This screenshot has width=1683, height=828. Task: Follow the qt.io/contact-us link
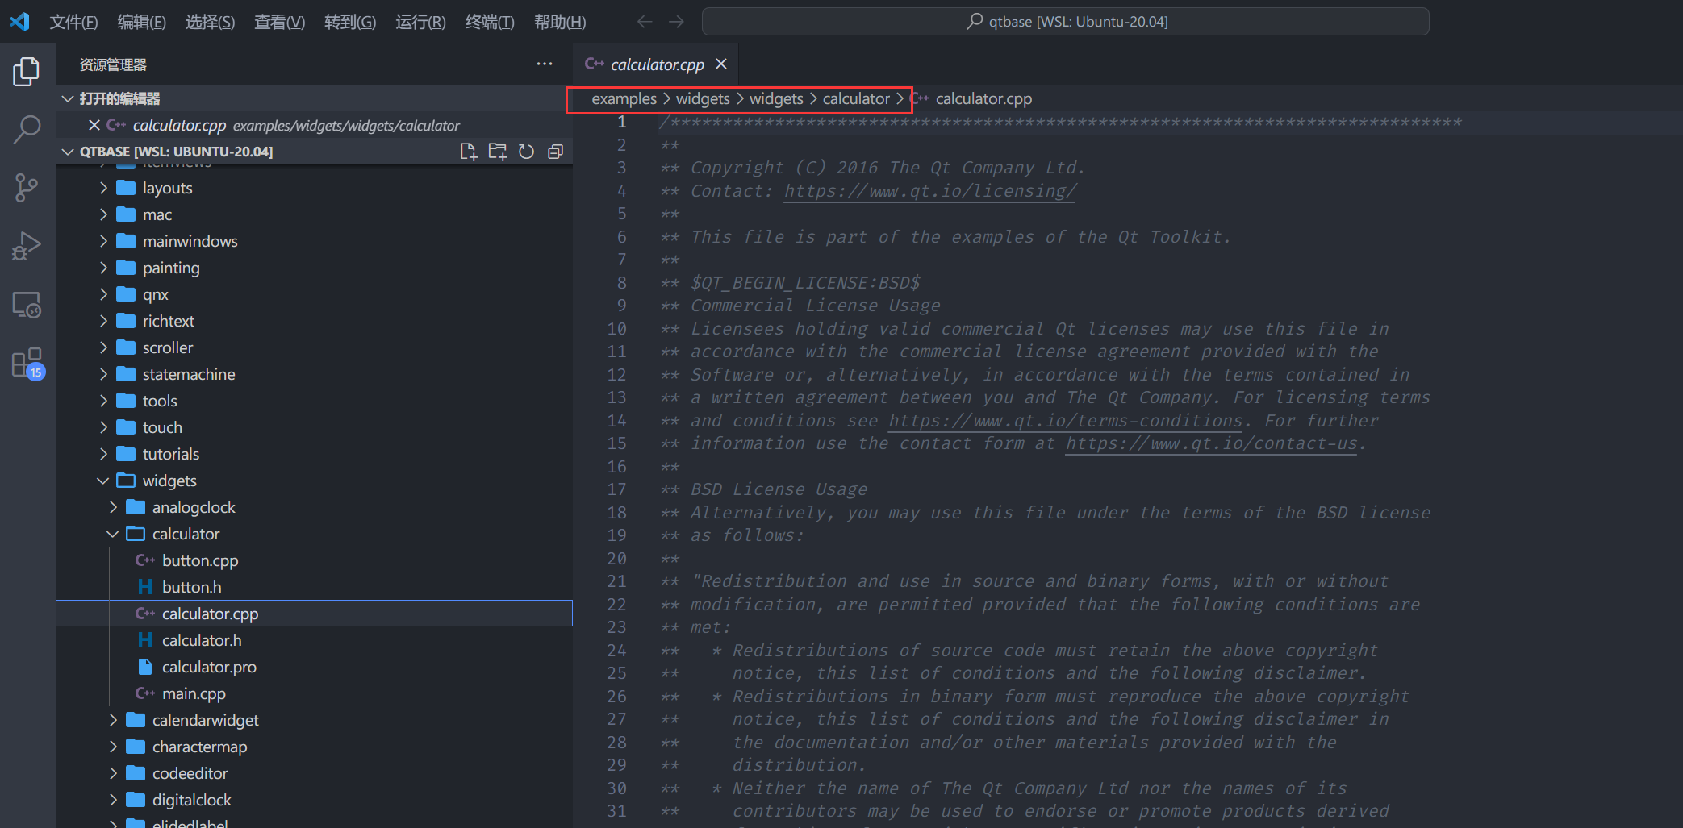coord(1212,443)
